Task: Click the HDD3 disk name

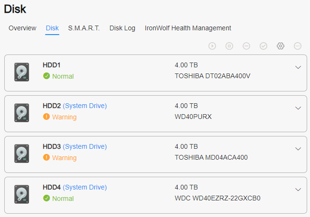Action: (52, 146)
